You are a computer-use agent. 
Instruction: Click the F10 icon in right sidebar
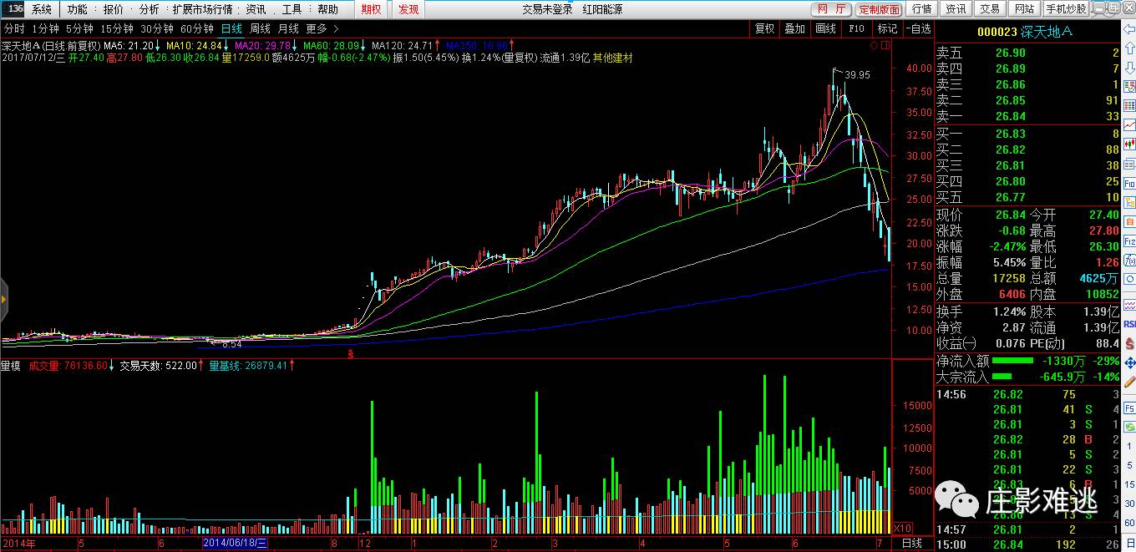pos(1128,183)
